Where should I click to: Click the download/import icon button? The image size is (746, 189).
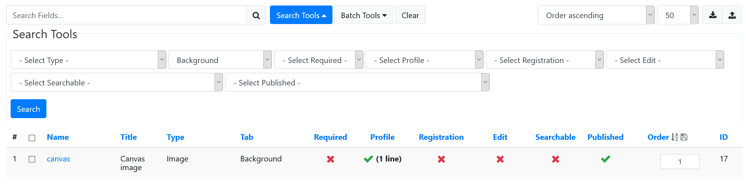[713, 15]
